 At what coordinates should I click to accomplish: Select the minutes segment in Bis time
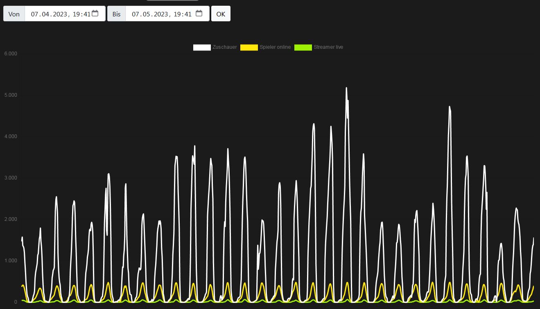coord(188,14)
